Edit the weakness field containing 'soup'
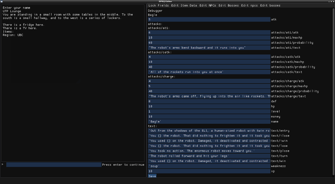The height and width of the screenshot is (184, 335). (x=209, y=166)
